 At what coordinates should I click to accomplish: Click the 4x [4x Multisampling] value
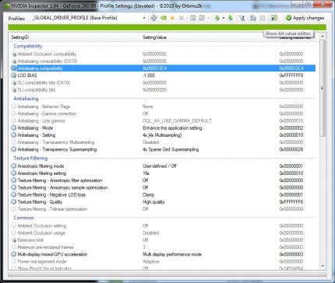162,135
